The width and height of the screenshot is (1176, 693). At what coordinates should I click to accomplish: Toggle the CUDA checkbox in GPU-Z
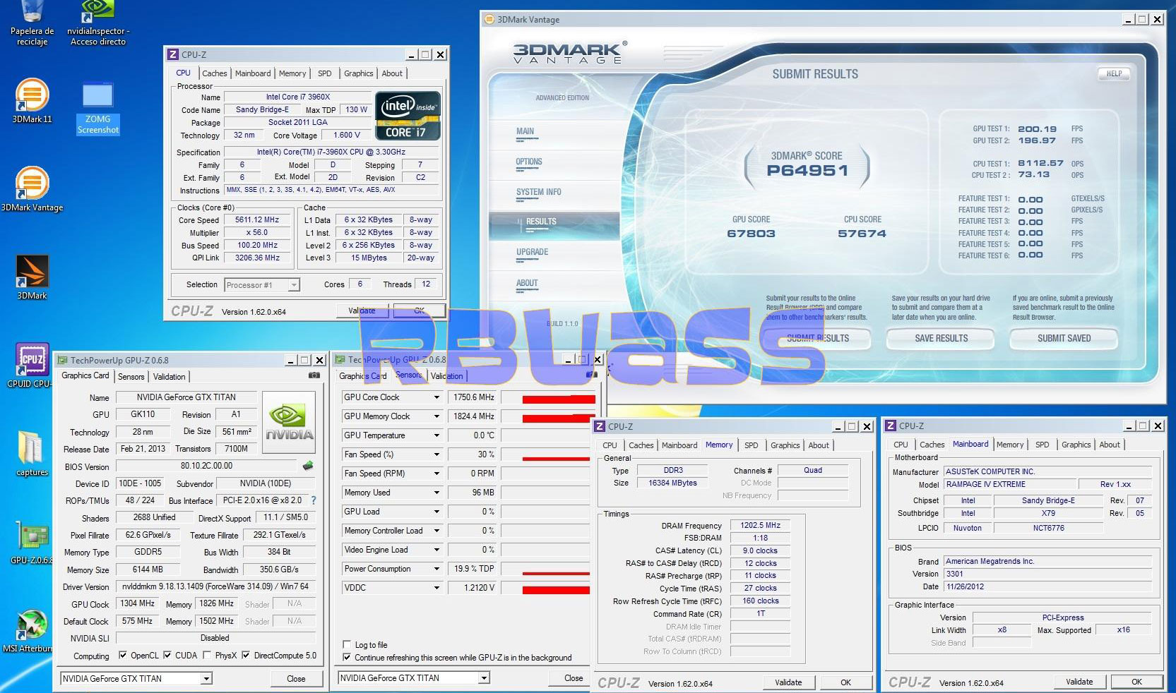tap(167, 655)
